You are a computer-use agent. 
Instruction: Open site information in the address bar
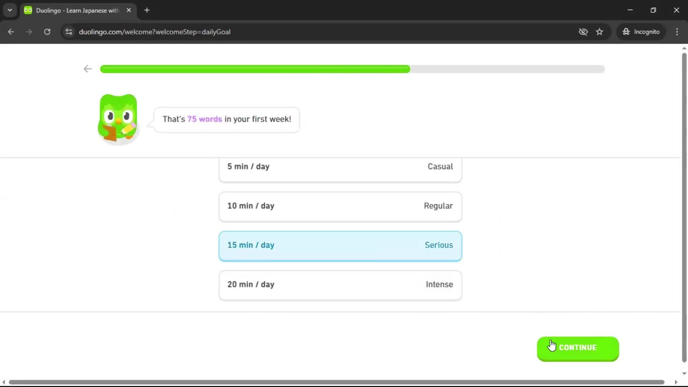(69, 32)
